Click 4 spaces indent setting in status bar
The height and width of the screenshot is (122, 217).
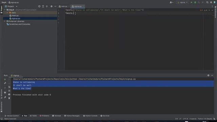coord(193,119)
